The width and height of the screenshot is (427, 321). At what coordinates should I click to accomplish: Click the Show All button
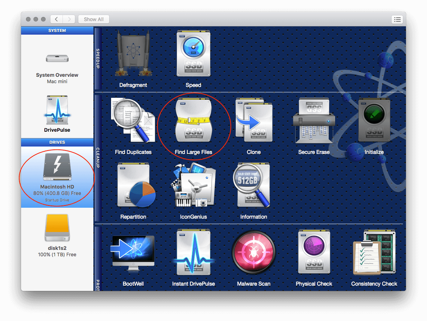93,19
